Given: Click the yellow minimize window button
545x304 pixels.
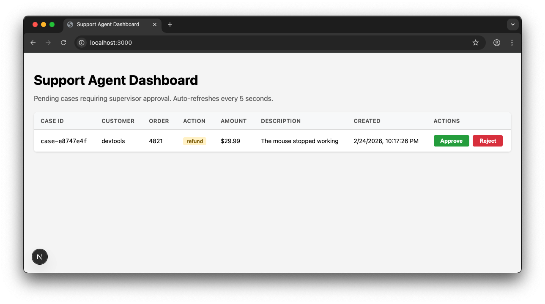Looking at the screenshot, I should click(44, 24).
